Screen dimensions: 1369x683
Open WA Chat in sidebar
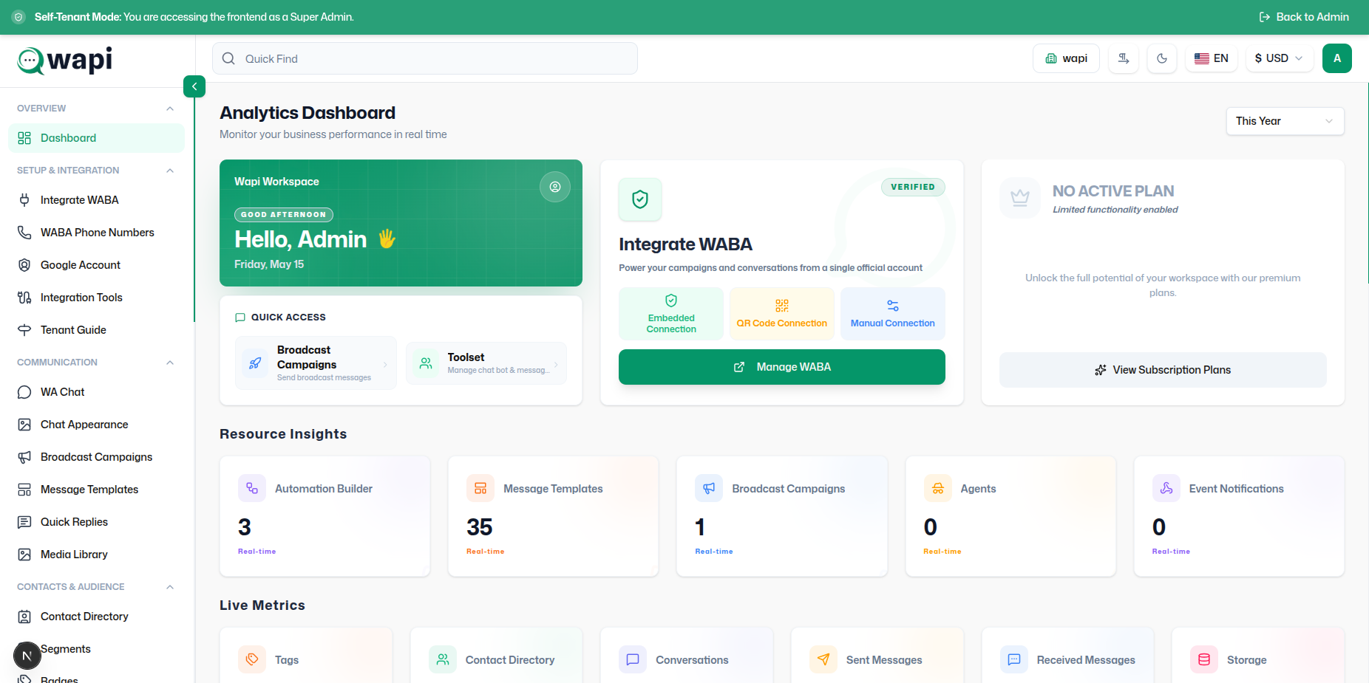click(x=96, y=392)
